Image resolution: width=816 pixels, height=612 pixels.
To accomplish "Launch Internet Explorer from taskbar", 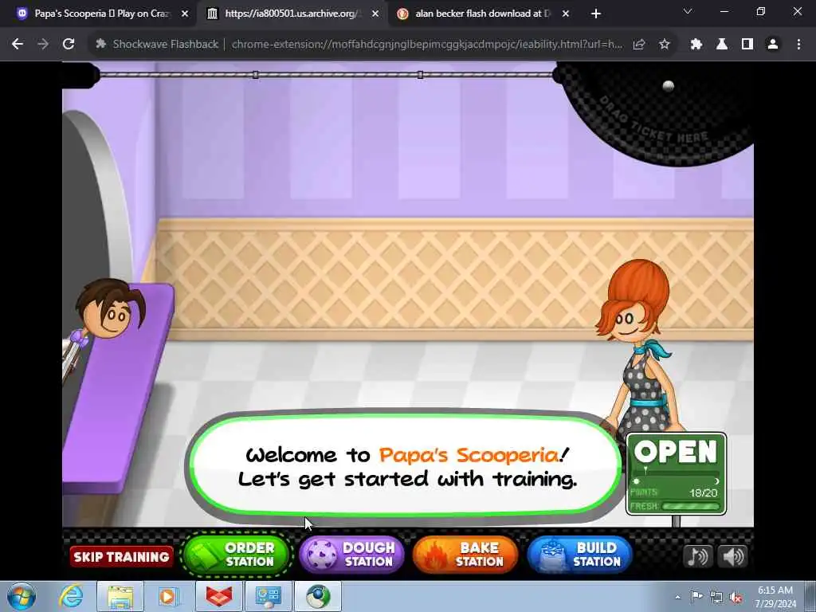I will [71, 596].
